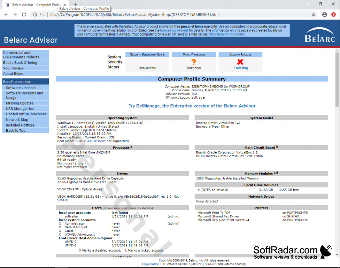Click the SMART link under Drives
The image size is (340, 268).
[x=63, y=200]
